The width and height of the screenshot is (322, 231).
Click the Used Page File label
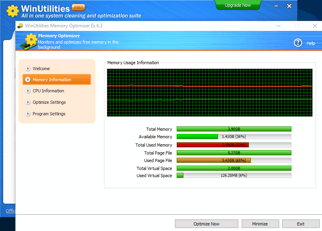pyautogui.click(x=158, y=160)
